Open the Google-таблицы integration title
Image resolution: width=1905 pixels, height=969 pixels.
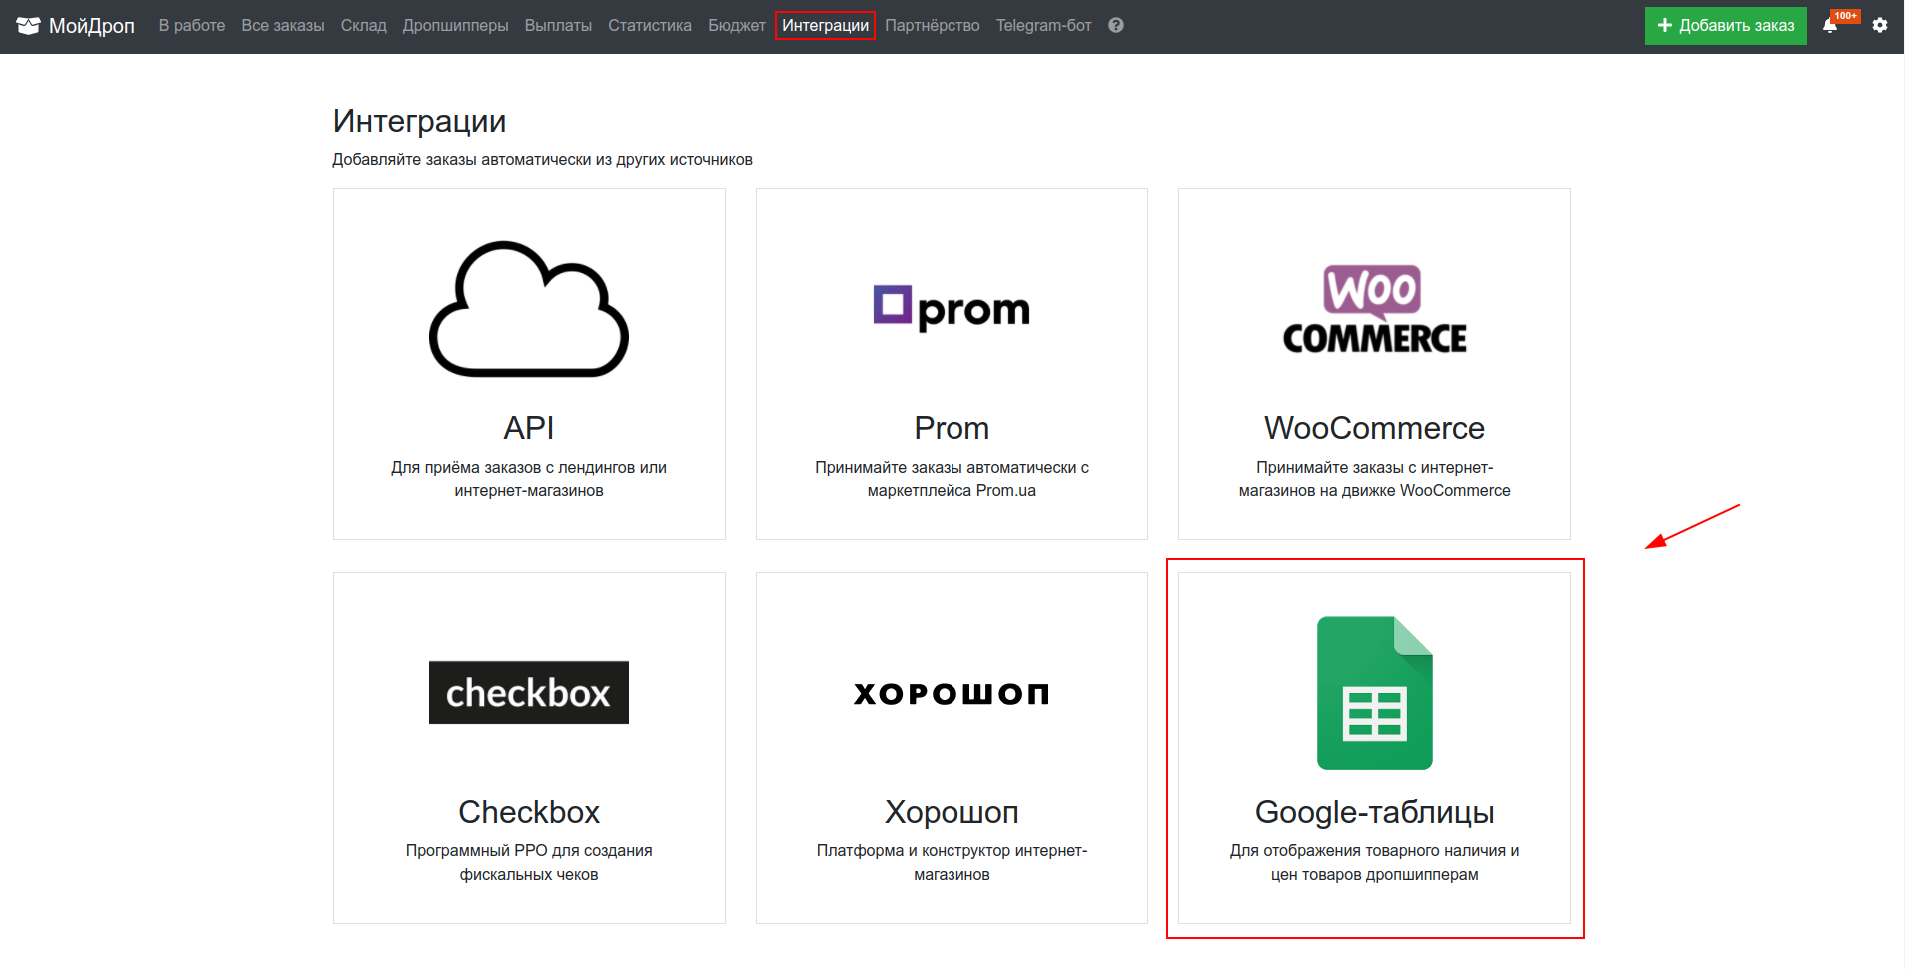coord(1374,812)
